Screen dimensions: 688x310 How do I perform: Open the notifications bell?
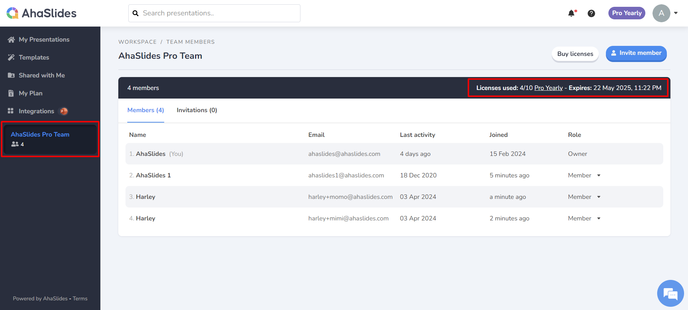coord(571,13)
